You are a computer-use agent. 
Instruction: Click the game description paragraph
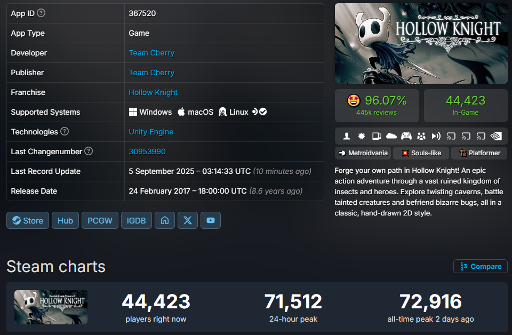point(419,192)
